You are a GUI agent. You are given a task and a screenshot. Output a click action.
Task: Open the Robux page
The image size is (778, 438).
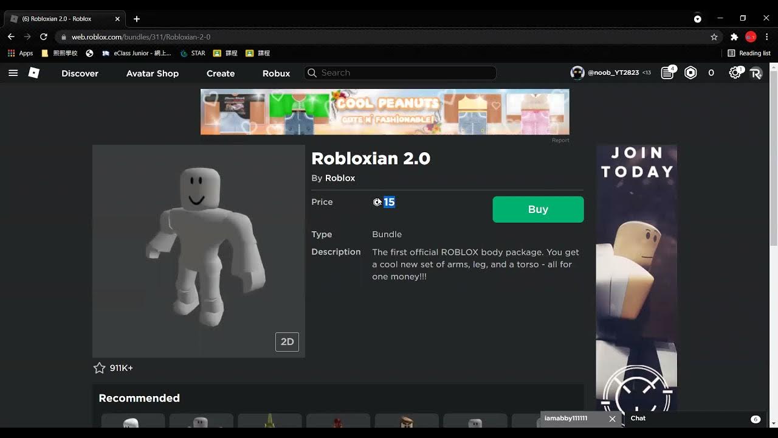(276, 73)
